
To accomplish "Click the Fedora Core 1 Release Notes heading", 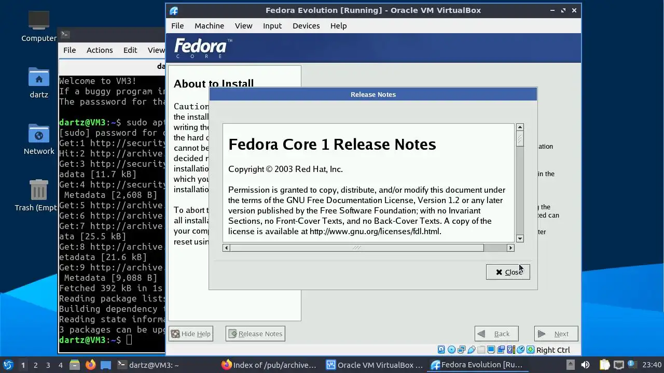I will (x=332, y=144).
